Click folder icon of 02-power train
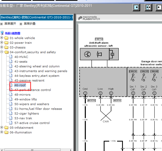162x151 pixels. tap(6, 42)
